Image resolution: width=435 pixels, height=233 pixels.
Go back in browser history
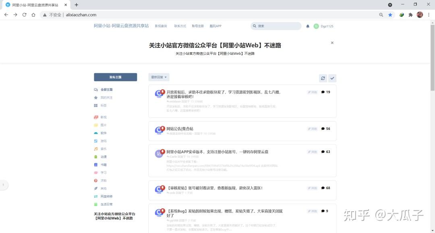(x=6, y=14)
